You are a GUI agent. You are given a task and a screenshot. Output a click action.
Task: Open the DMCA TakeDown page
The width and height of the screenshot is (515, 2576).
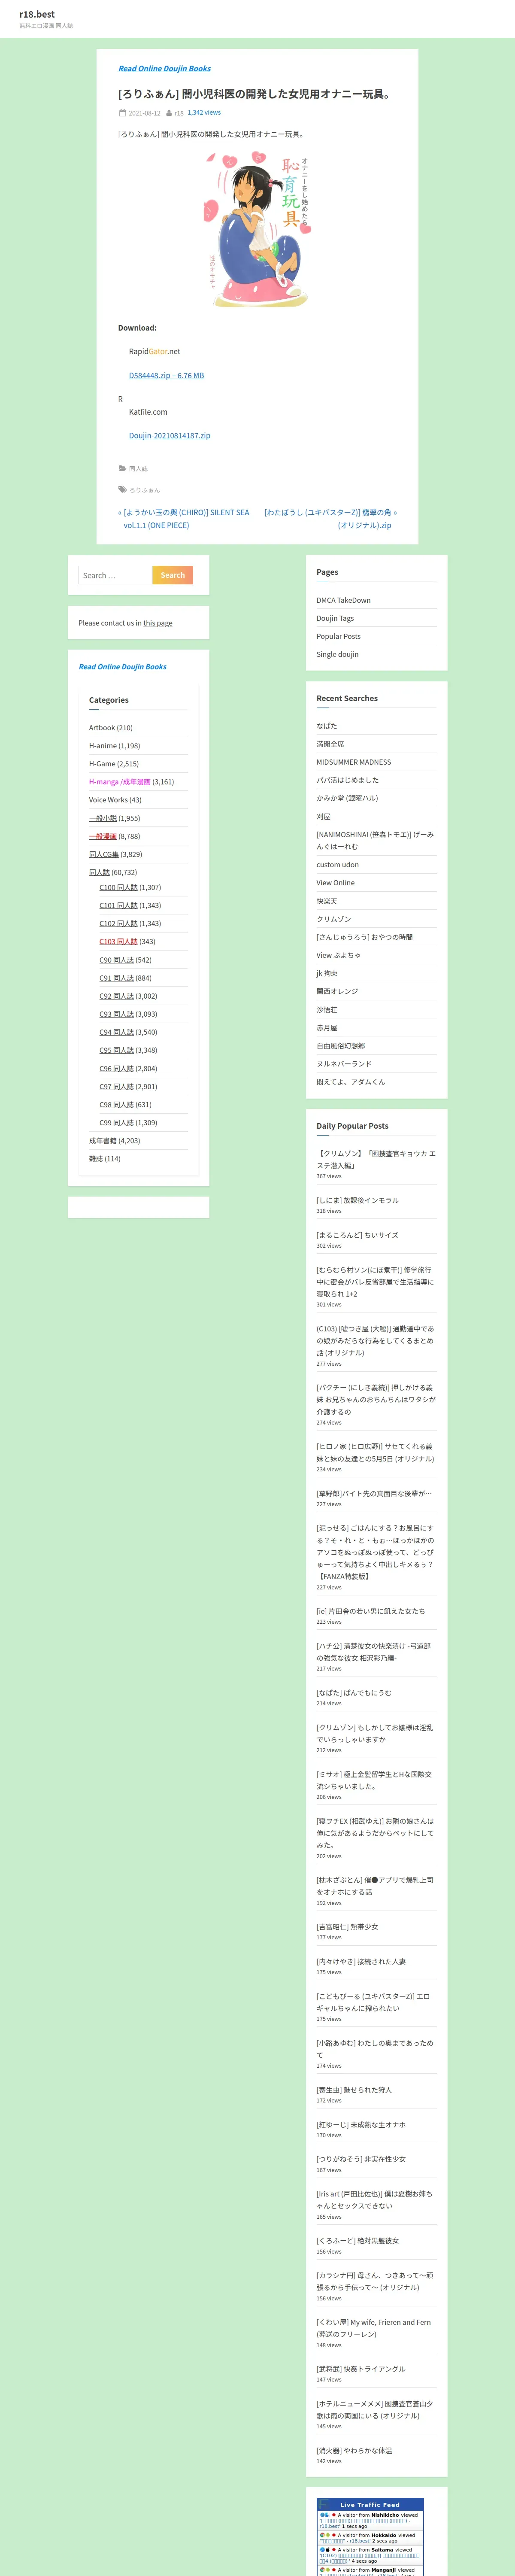[343, 600]
